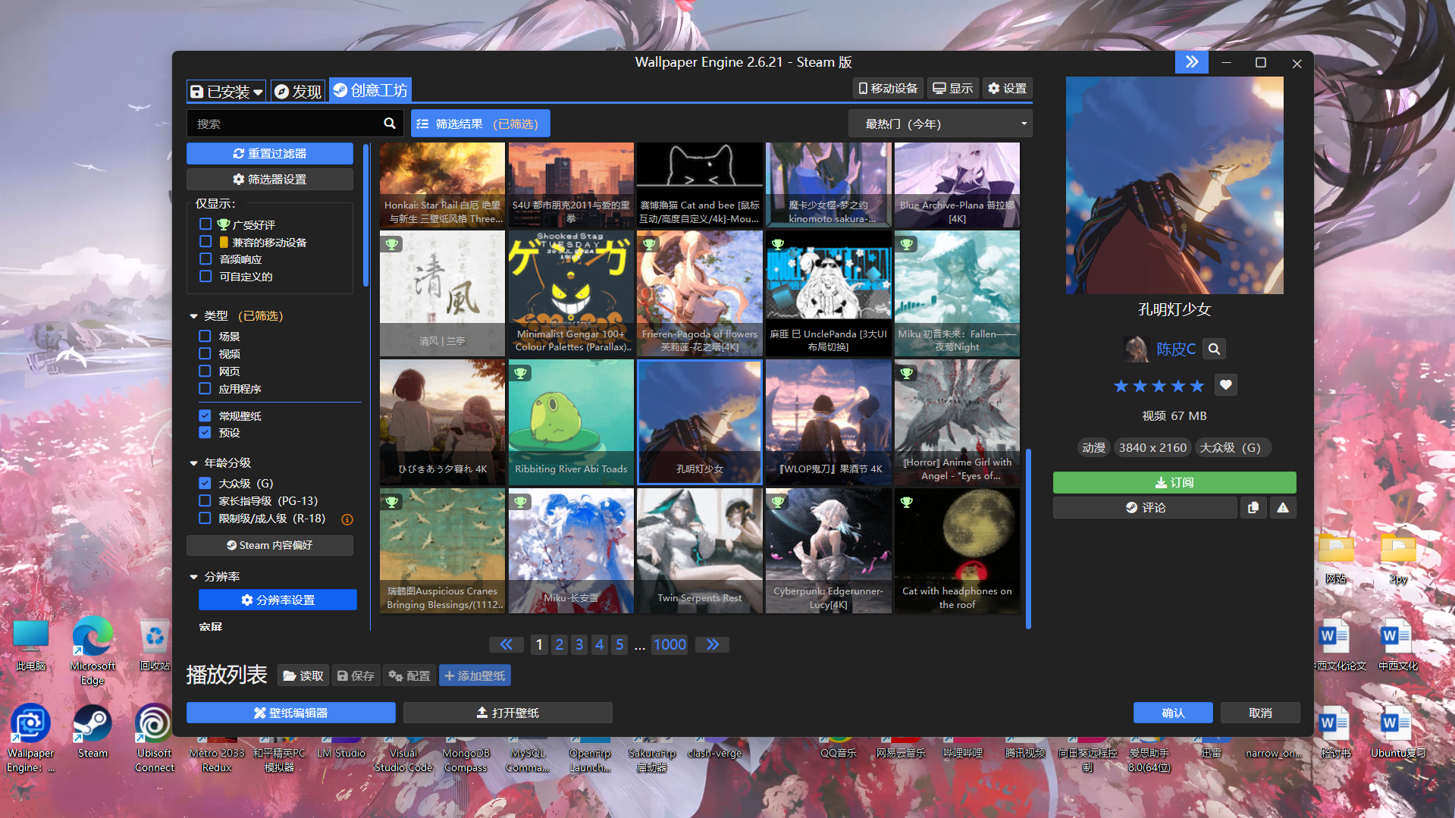The image size is (1455, 818).
Task: Enable the 广受好评 checkbox
Action: 205,224
